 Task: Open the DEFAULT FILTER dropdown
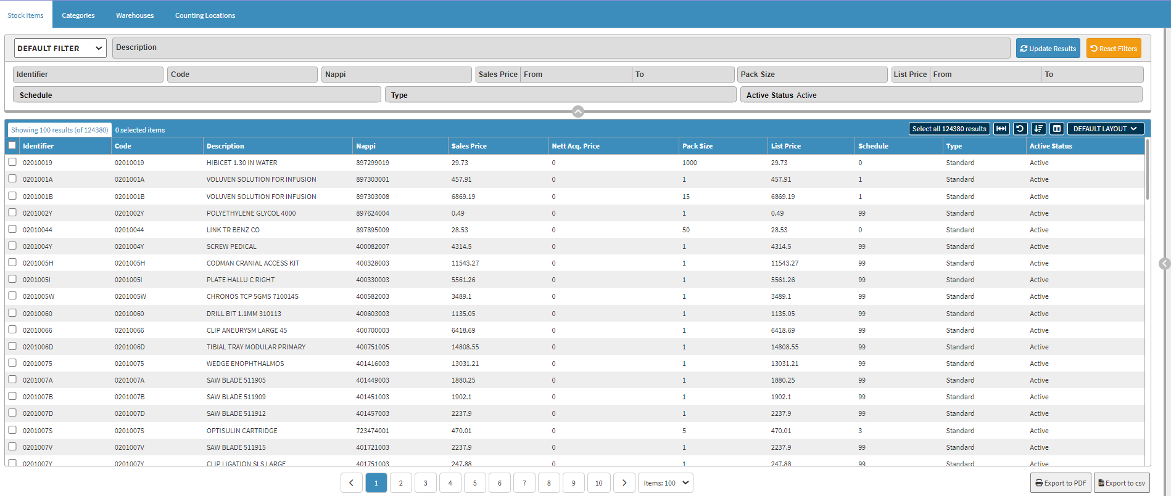pyautogui.click(x=60, y=48)
